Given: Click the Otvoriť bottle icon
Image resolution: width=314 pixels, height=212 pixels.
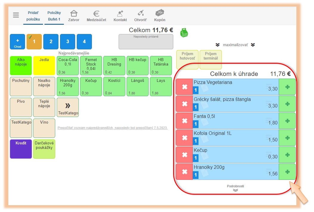Looking at the screenshot, I should click(140, 14).
